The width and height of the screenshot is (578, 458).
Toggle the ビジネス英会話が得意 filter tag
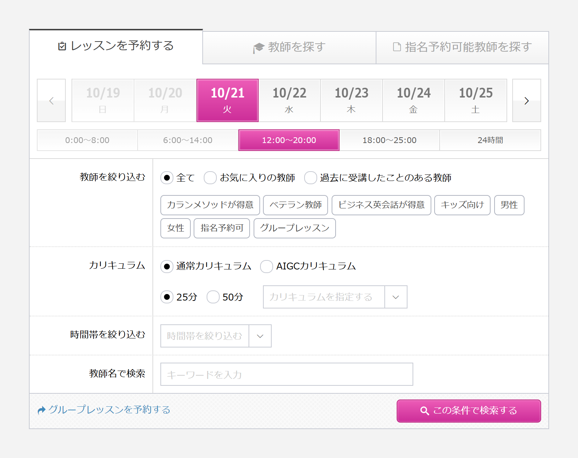click(381, 205)
